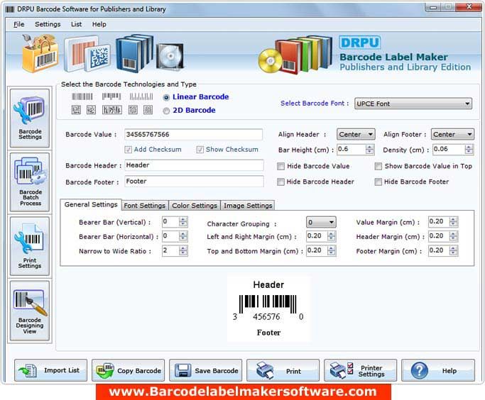Click the Help question mark button
Image resolution: width=485 pixels, height=400 pixels.
click(x=438, y=370)
